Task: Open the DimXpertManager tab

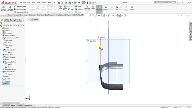Action: (15, 20)
